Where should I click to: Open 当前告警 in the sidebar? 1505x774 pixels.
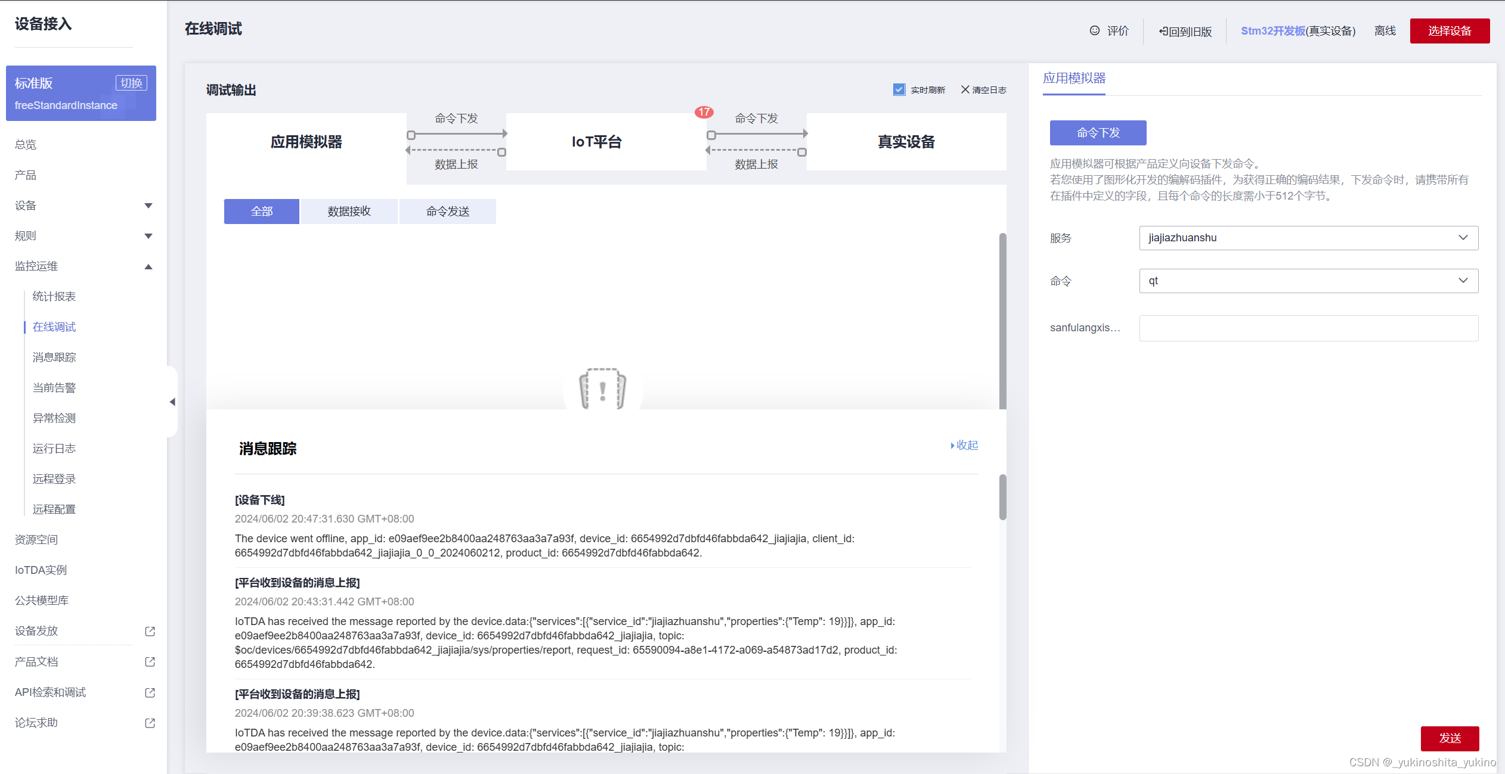(x=54, y=388)
